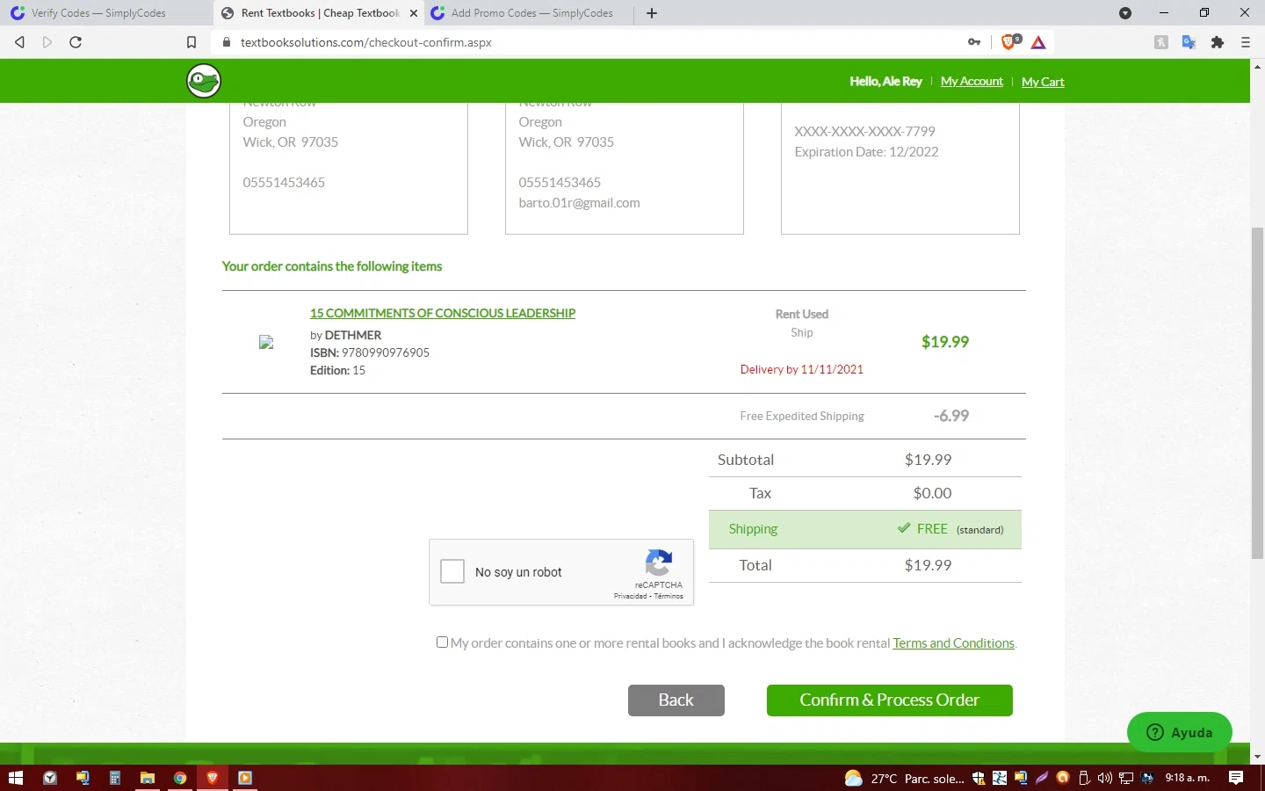The width and height of the screenshot is (1265, 791).
Task: Open a new tab with the plus button
Action: pos(652,13)
